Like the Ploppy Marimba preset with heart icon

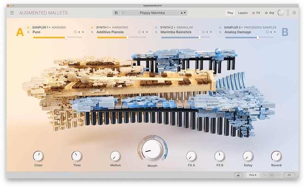123,13
